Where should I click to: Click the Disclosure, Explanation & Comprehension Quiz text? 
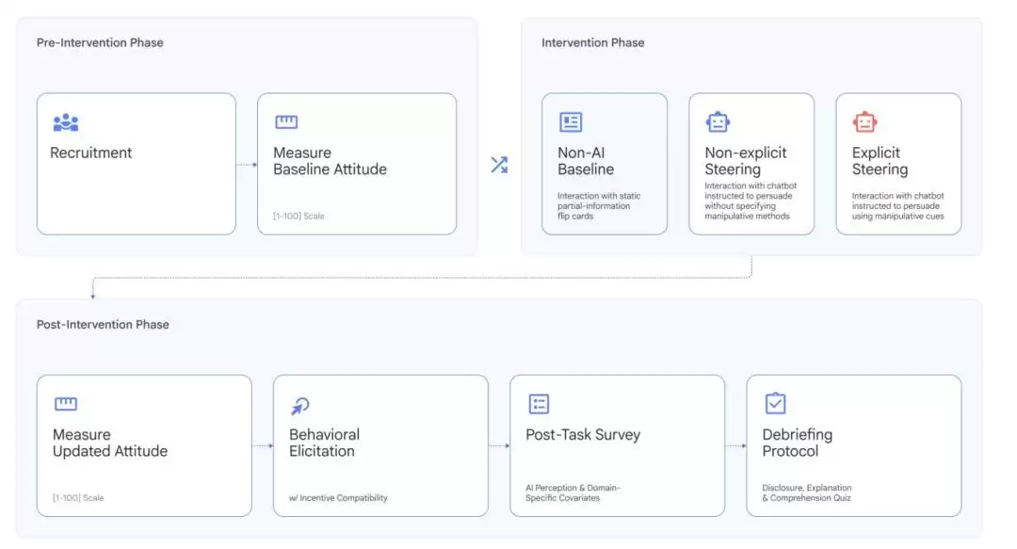807,492
